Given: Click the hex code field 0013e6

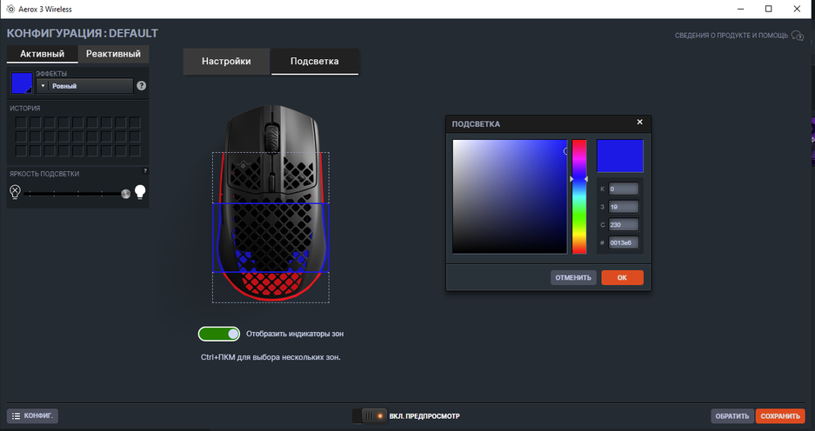Looking at the screenshot, I should (x=623, y=242).
